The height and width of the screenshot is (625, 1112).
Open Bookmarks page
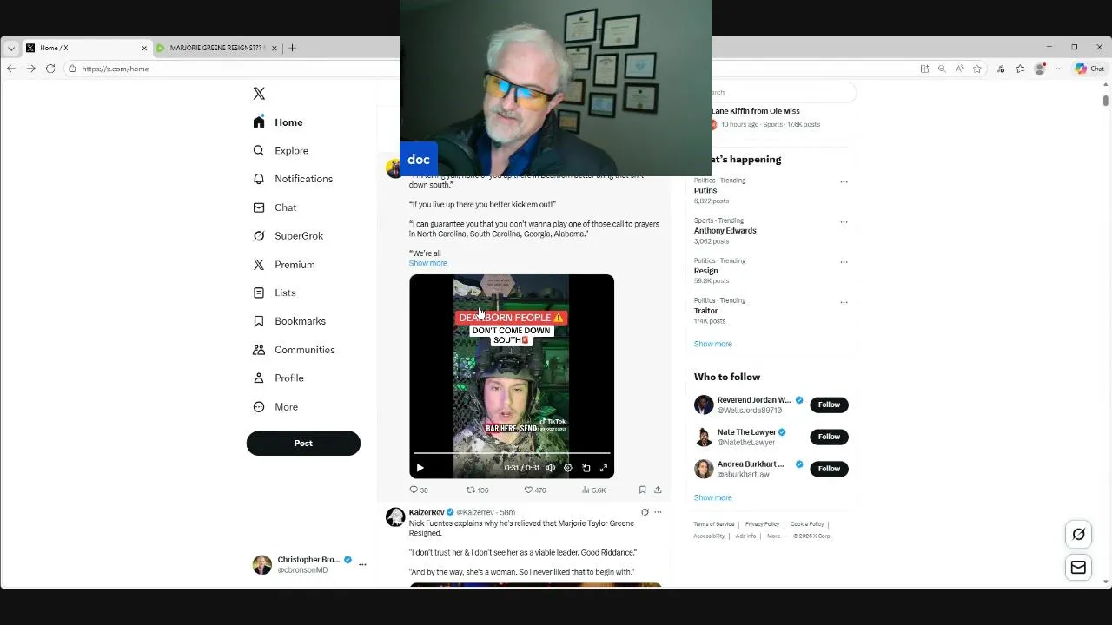pyautogui.click(x=289, y=321)
